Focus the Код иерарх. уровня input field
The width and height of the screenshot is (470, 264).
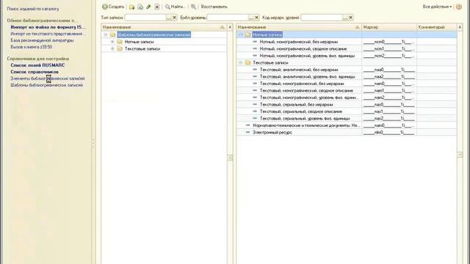322,18
